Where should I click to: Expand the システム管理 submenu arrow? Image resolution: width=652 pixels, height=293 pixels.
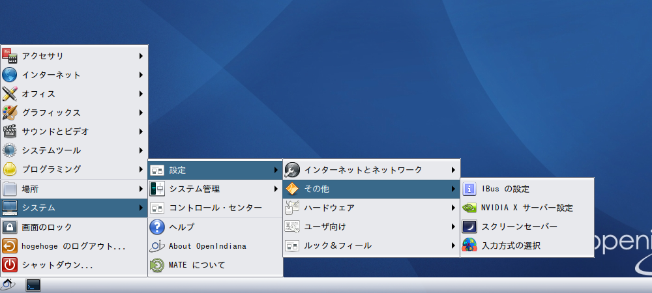pyautogui.click(x=276, y=189)
